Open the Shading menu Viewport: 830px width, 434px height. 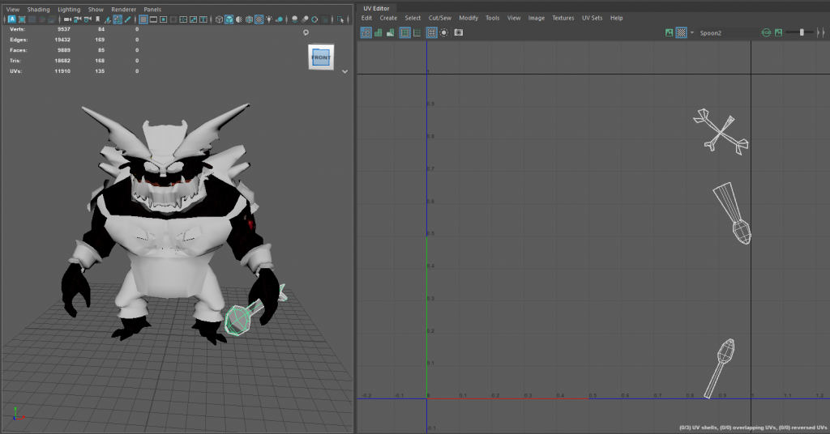tap(38, 10)
